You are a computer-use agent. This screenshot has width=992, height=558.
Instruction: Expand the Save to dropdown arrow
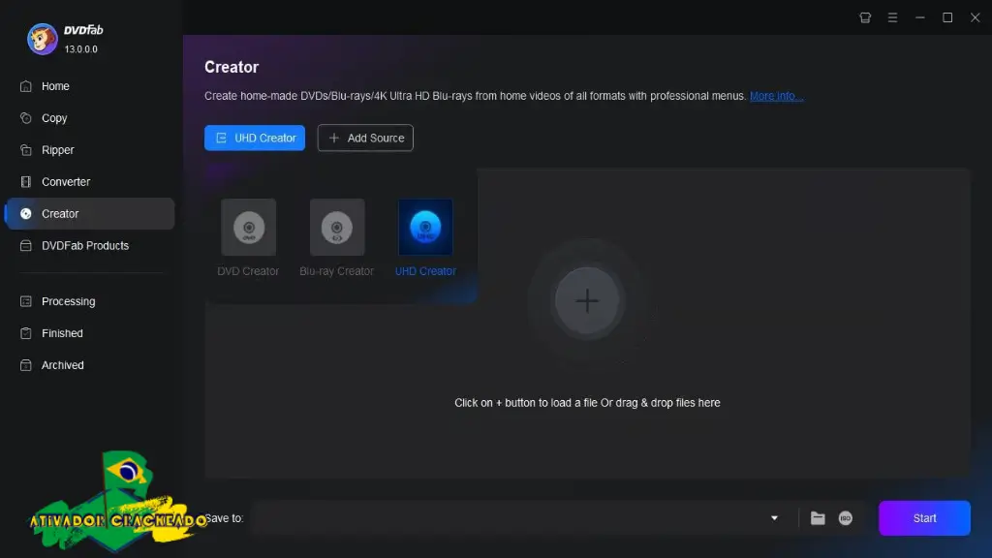[x=774, y=518]
